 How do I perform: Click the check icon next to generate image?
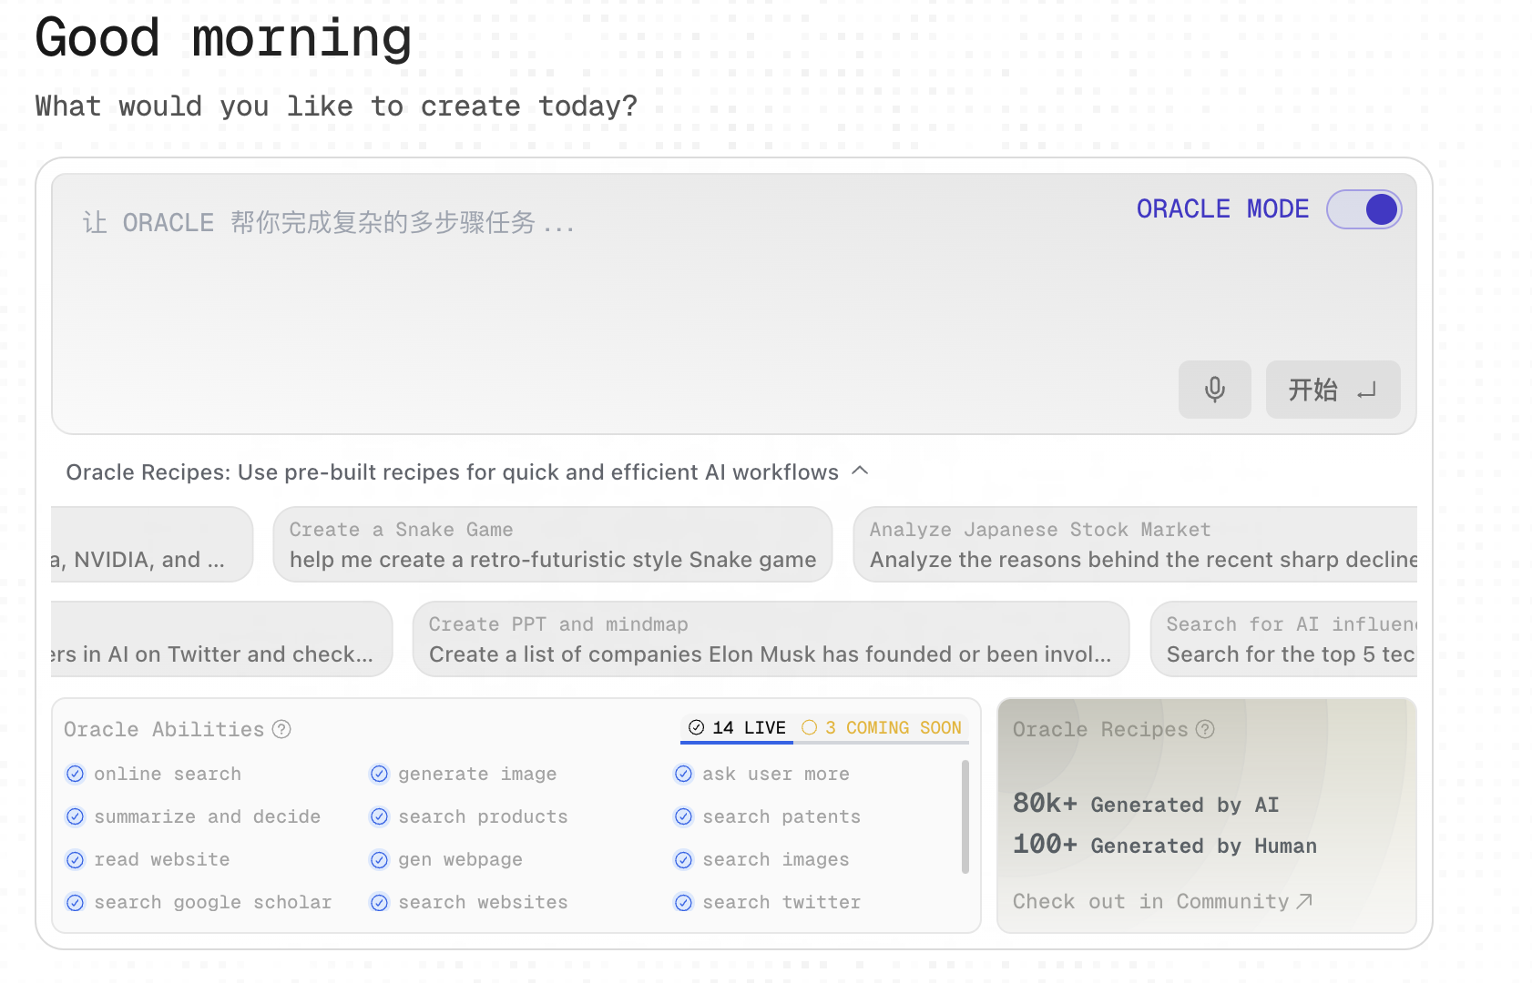pyautogui.click(x=380, y=774)
